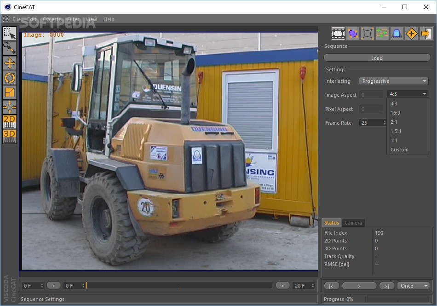Click the orange timeline frame marker
The width and height of the screenshot is (437, 306).
[86, 285]
